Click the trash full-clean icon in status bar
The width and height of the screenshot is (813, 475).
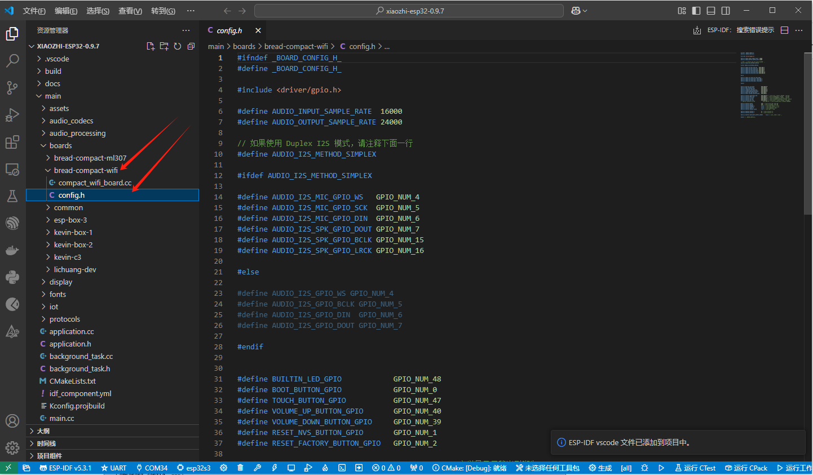pos(241,468)
